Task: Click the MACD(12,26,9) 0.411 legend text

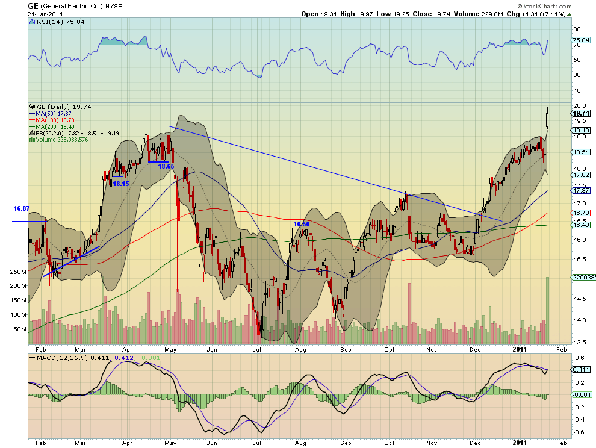Action: (x=74, y=358)
